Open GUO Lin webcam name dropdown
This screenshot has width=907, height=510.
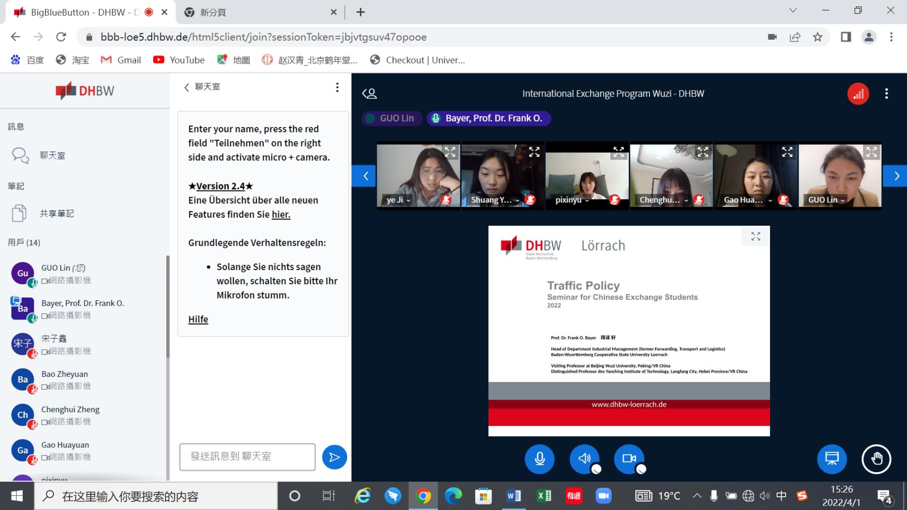click(x=826, y=200)
